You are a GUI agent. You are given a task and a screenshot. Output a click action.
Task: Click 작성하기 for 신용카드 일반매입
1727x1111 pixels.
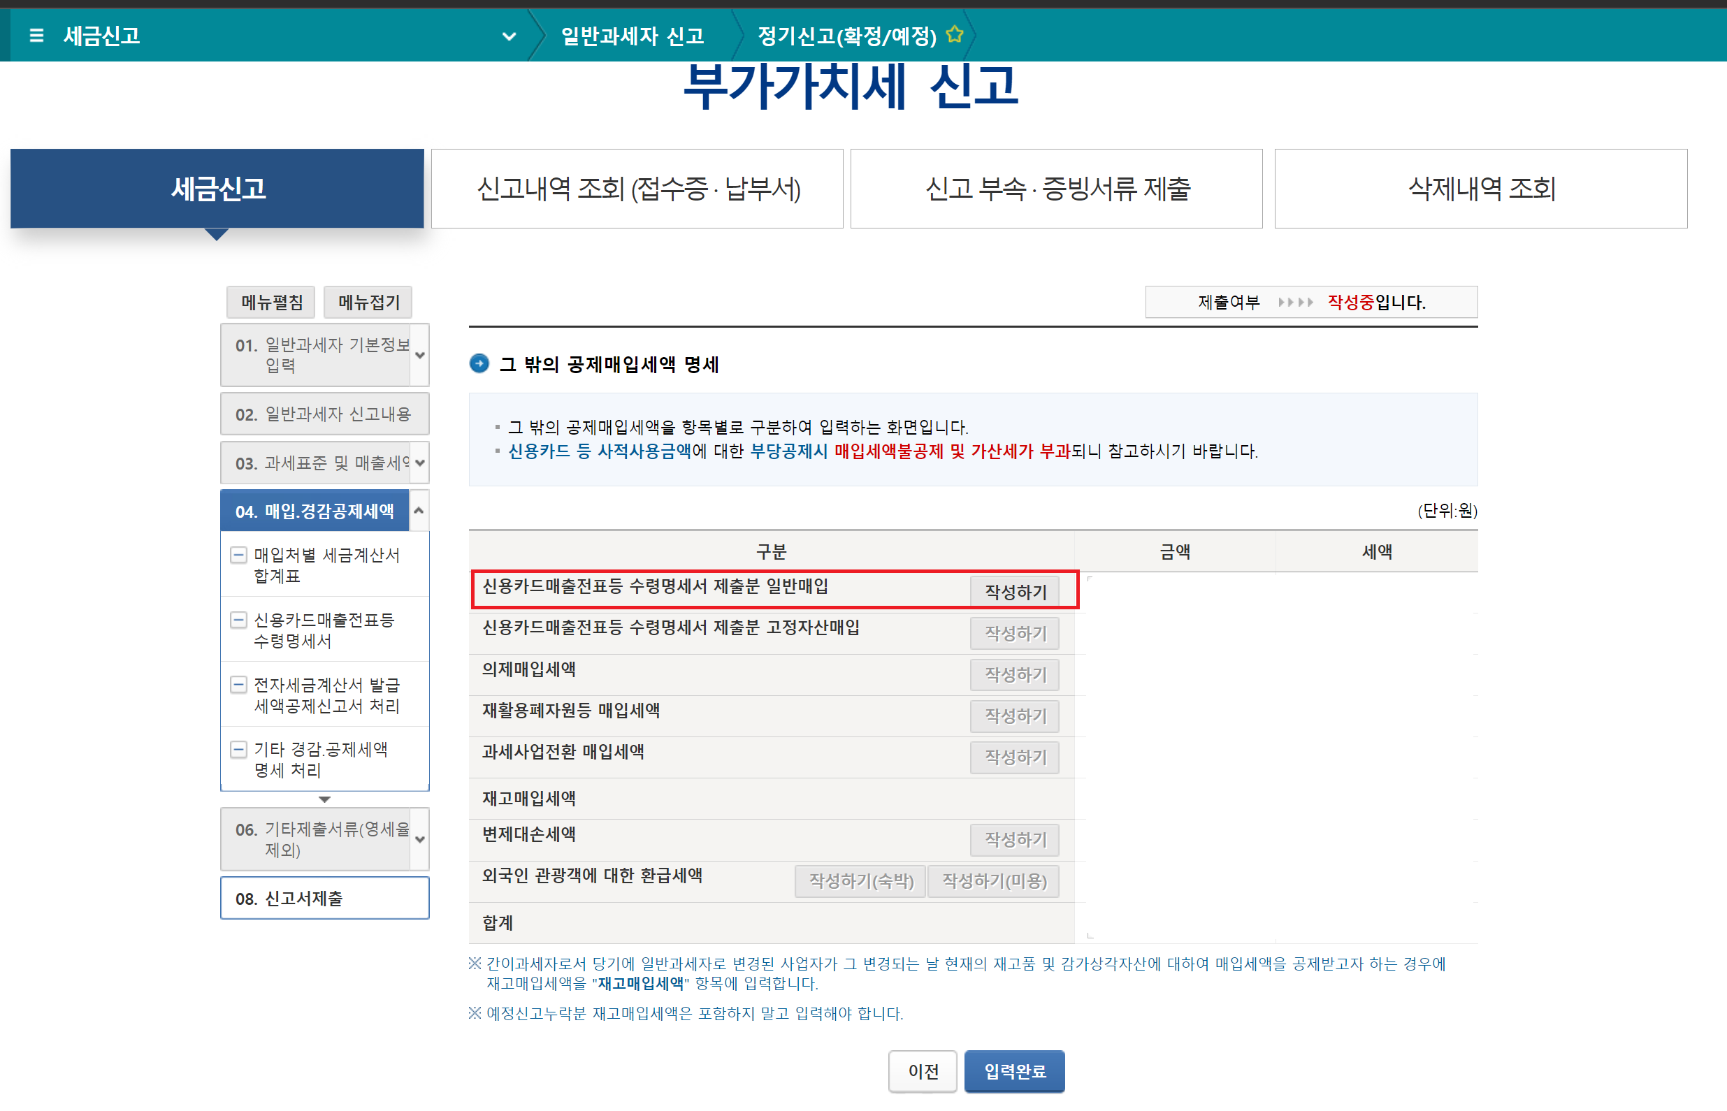1015,592
